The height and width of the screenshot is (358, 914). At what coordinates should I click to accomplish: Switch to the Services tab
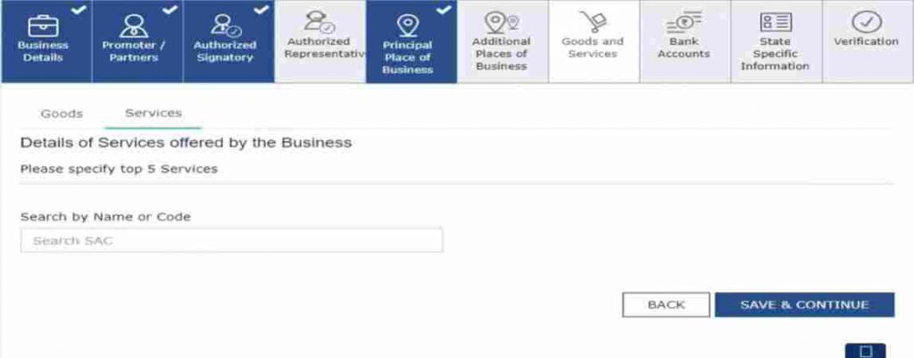coord(154,113)
